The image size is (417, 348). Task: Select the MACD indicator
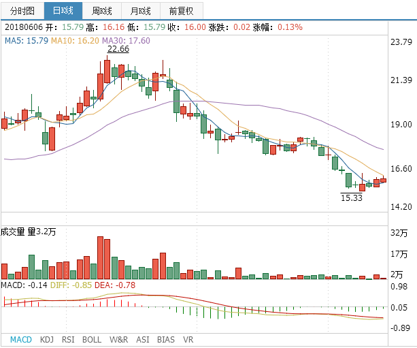coord(21,339)
